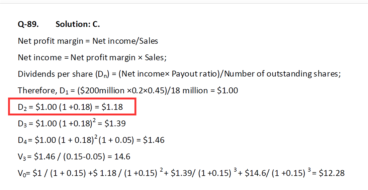Click the 'Solution: C.' heading text
Viewport: 368px width, 190px height.
pyautogui.click(x=78, y=24)
